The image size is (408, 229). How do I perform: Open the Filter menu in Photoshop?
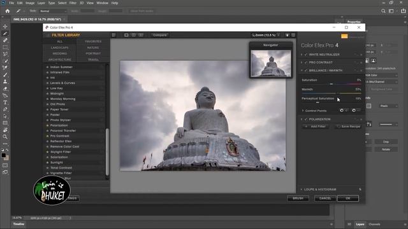(x=73, y=3)
